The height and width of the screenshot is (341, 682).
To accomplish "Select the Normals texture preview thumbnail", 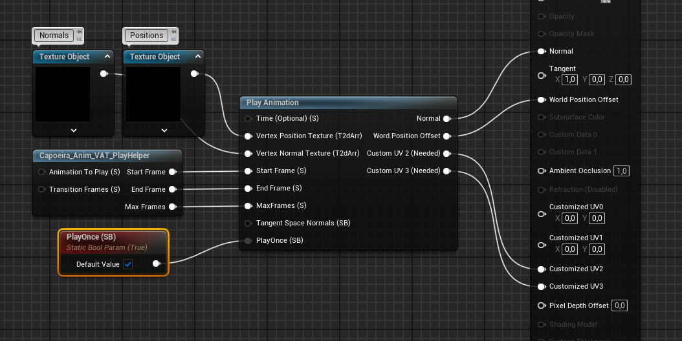I will point(63,94).
